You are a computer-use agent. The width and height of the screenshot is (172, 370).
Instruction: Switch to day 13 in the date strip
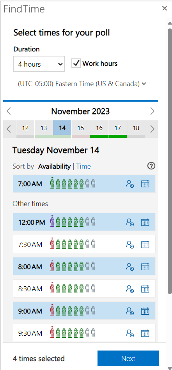(x=44, y=129)
